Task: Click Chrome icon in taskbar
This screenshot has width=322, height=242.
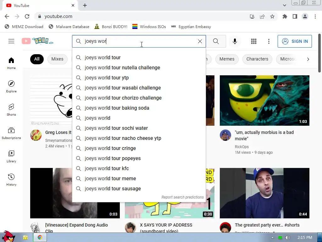Action: (x=40, y=238)
